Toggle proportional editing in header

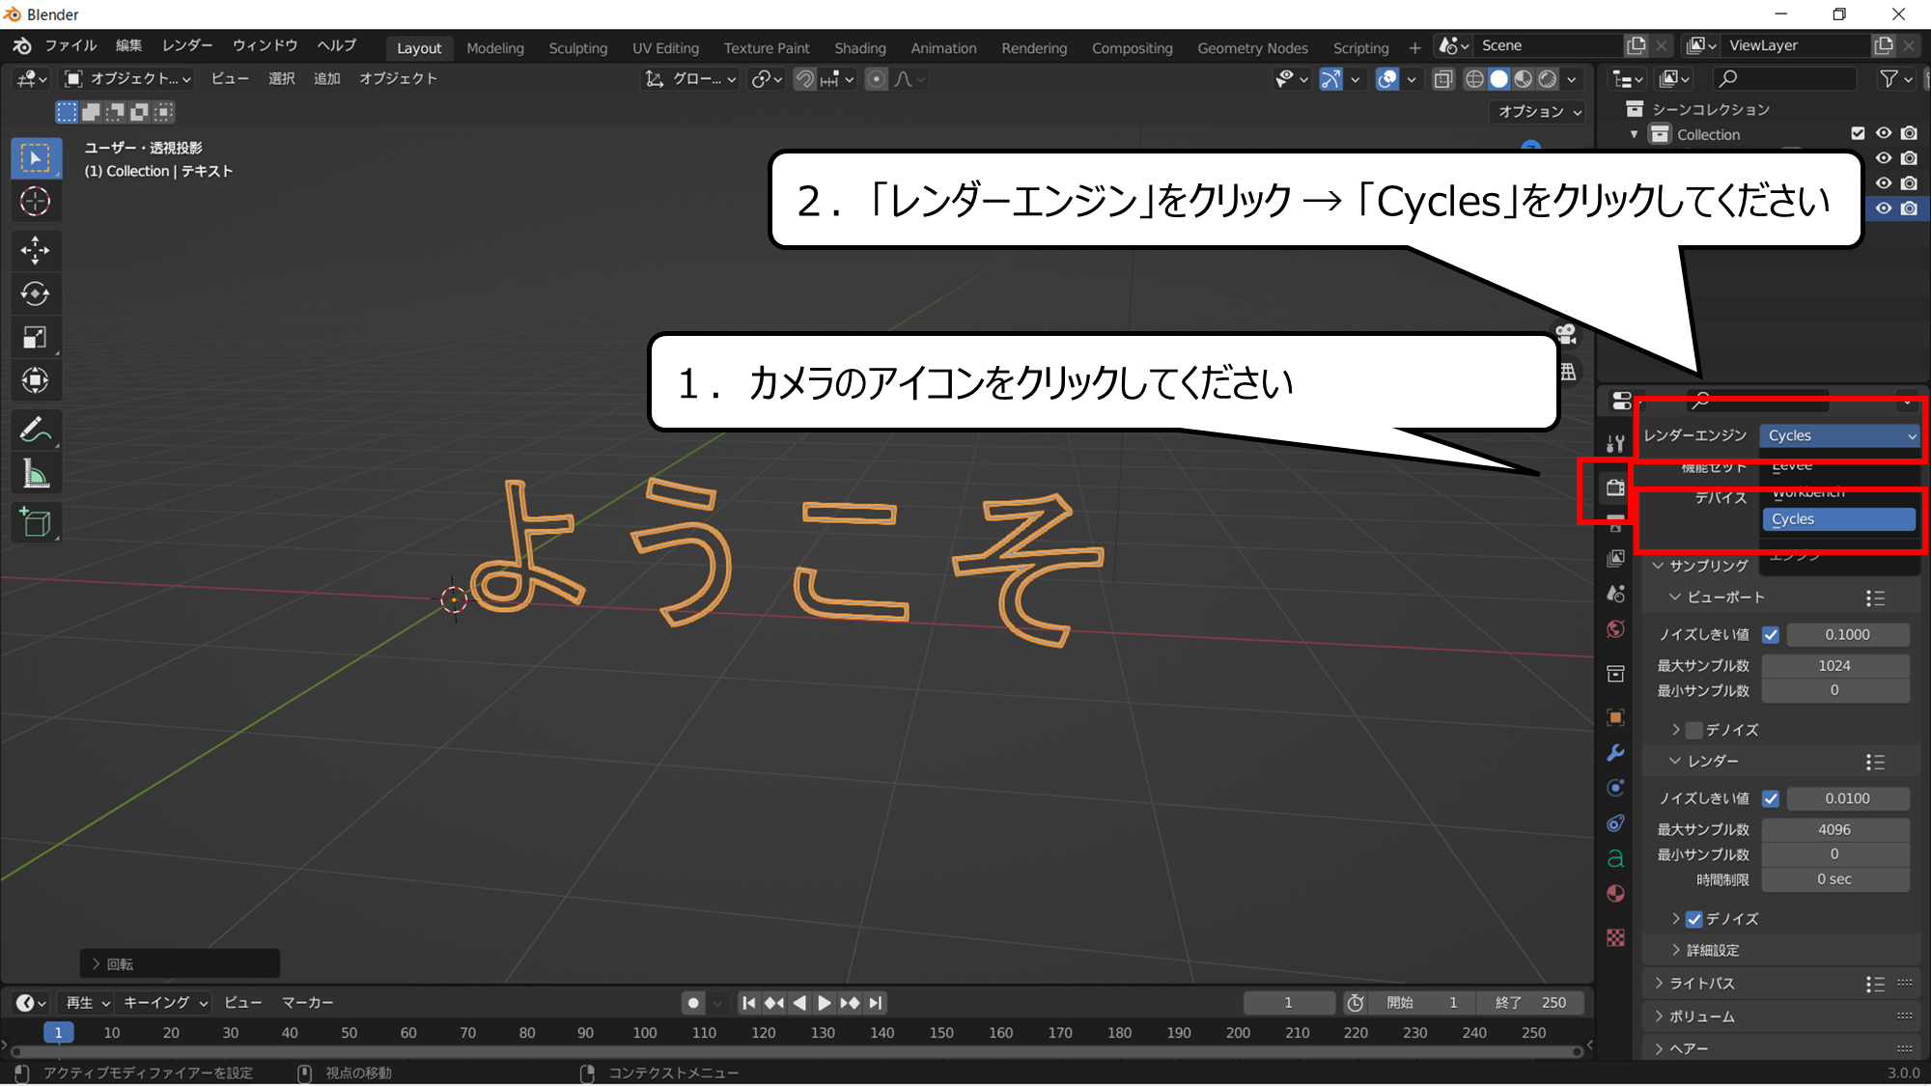876,79
